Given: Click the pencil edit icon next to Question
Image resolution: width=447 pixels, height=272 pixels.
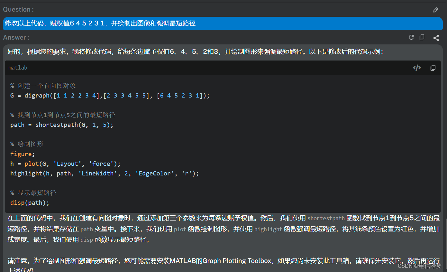Looking at the screenshot, I should [436, 10].
